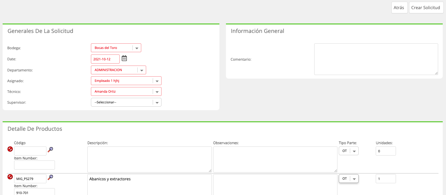Click the Observaciones area of MIG_PS279 row

(275, 185)
